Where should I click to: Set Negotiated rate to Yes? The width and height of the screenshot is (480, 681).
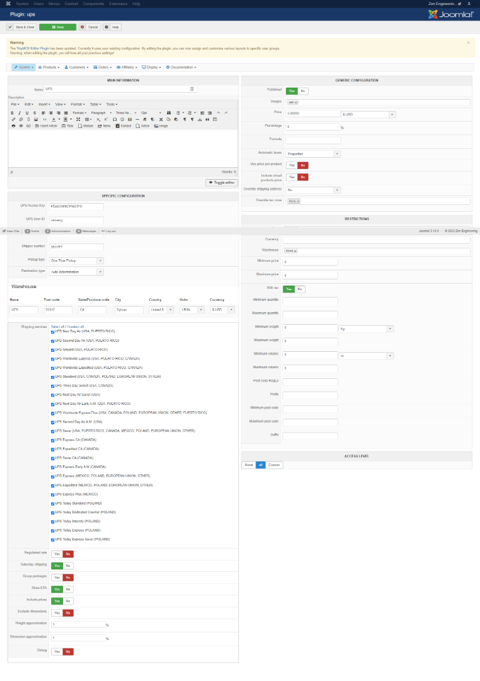click(57, 554)
